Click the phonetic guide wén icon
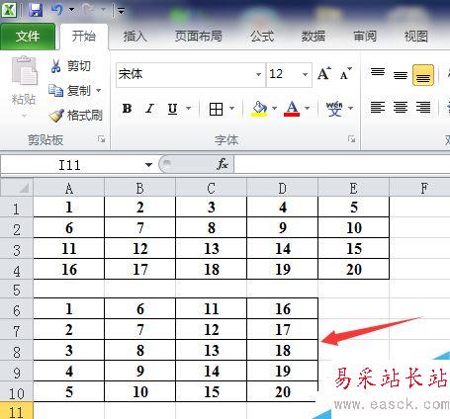 click(334, 109)
